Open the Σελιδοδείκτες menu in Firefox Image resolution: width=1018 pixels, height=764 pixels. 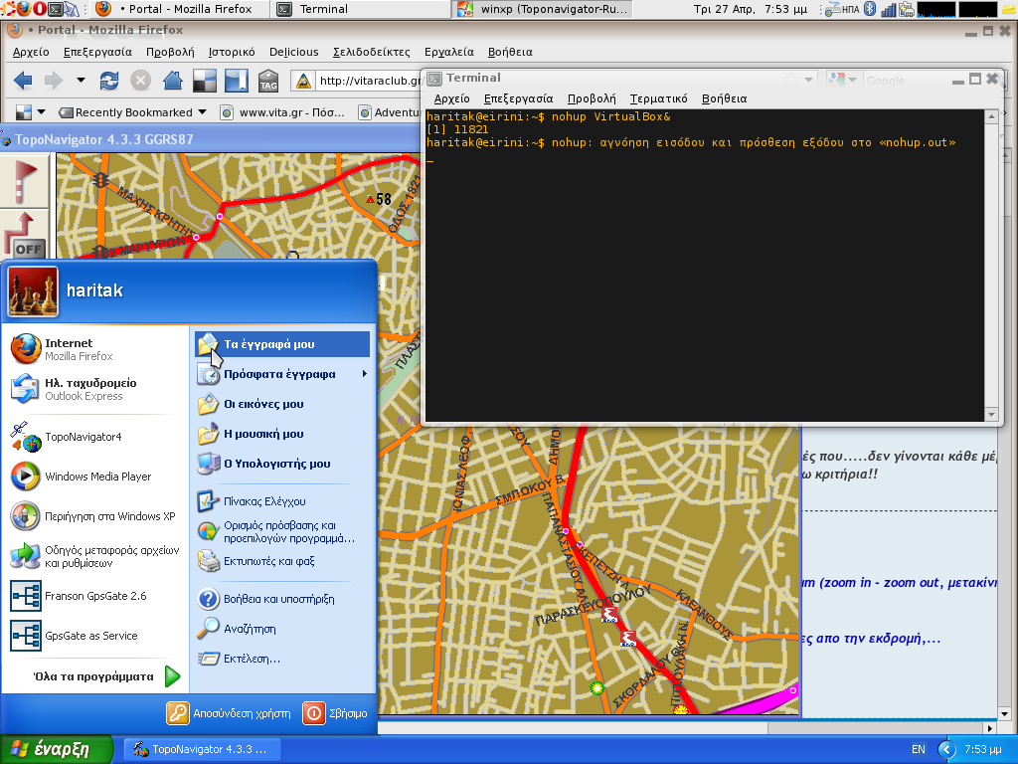[x=372, y=52]
